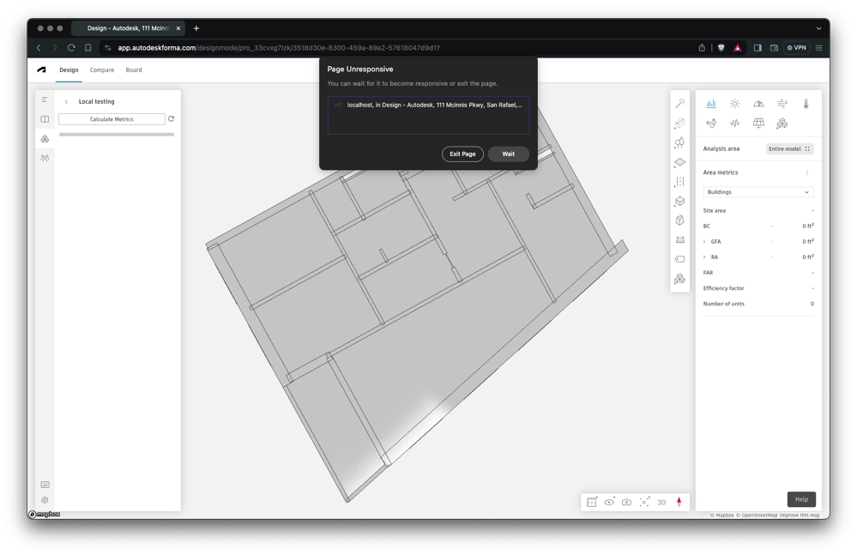Switch to the Board tab

pos(134,70)
